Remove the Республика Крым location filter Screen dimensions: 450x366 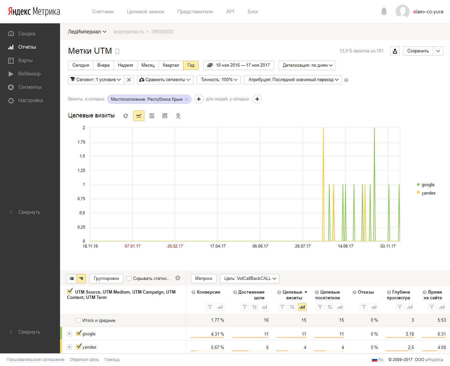[x=186, y=99]
